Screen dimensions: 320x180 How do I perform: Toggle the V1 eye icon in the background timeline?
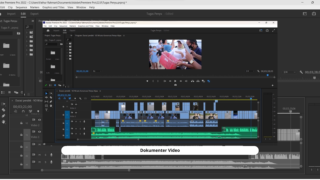coord(39,132)
